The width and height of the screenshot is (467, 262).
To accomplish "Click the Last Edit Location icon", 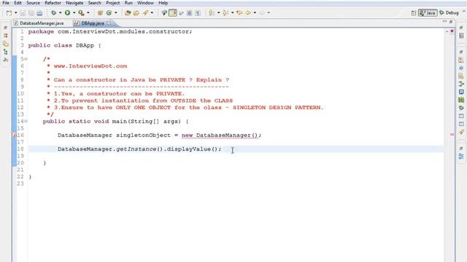I will pos(239,13).
